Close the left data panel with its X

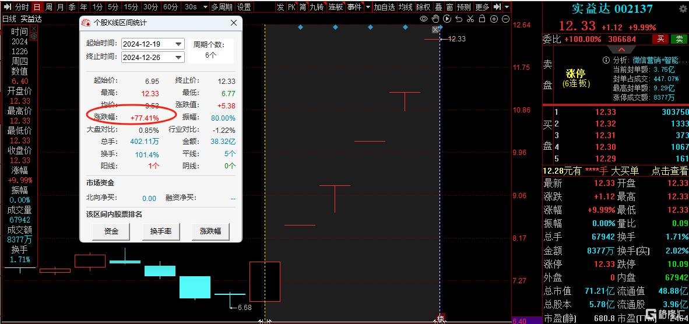click(34, 29)
